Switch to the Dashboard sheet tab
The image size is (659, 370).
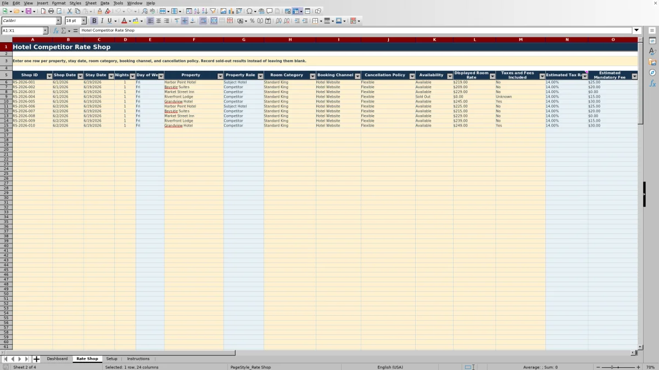pos(57,358)
